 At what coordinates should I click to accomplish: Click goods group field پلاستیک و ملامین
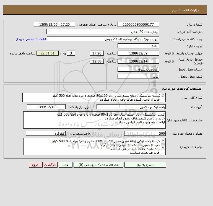131,107
